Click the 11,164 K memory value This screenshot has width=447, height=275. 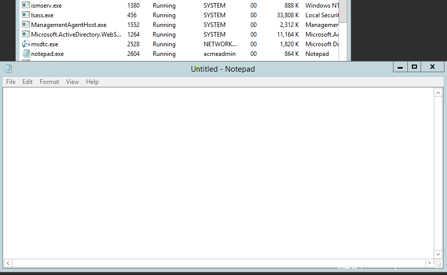coord(288,35)
